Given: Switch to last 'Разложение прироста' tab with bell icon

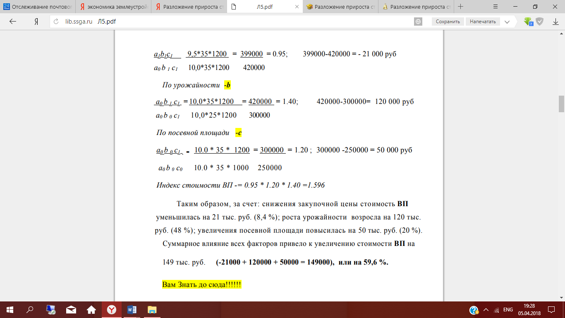Looking at the screenshot, I should (417, 7).
